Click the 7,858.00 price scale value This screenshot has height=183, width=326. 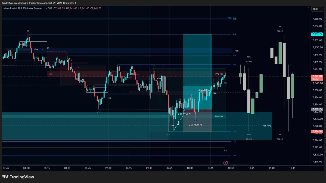pos(317,19)
